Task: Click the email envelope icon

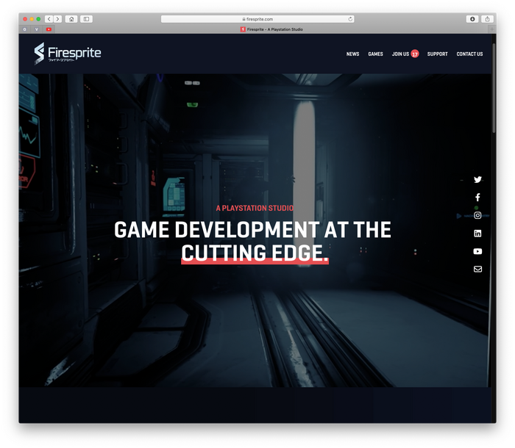Action: 477,269
